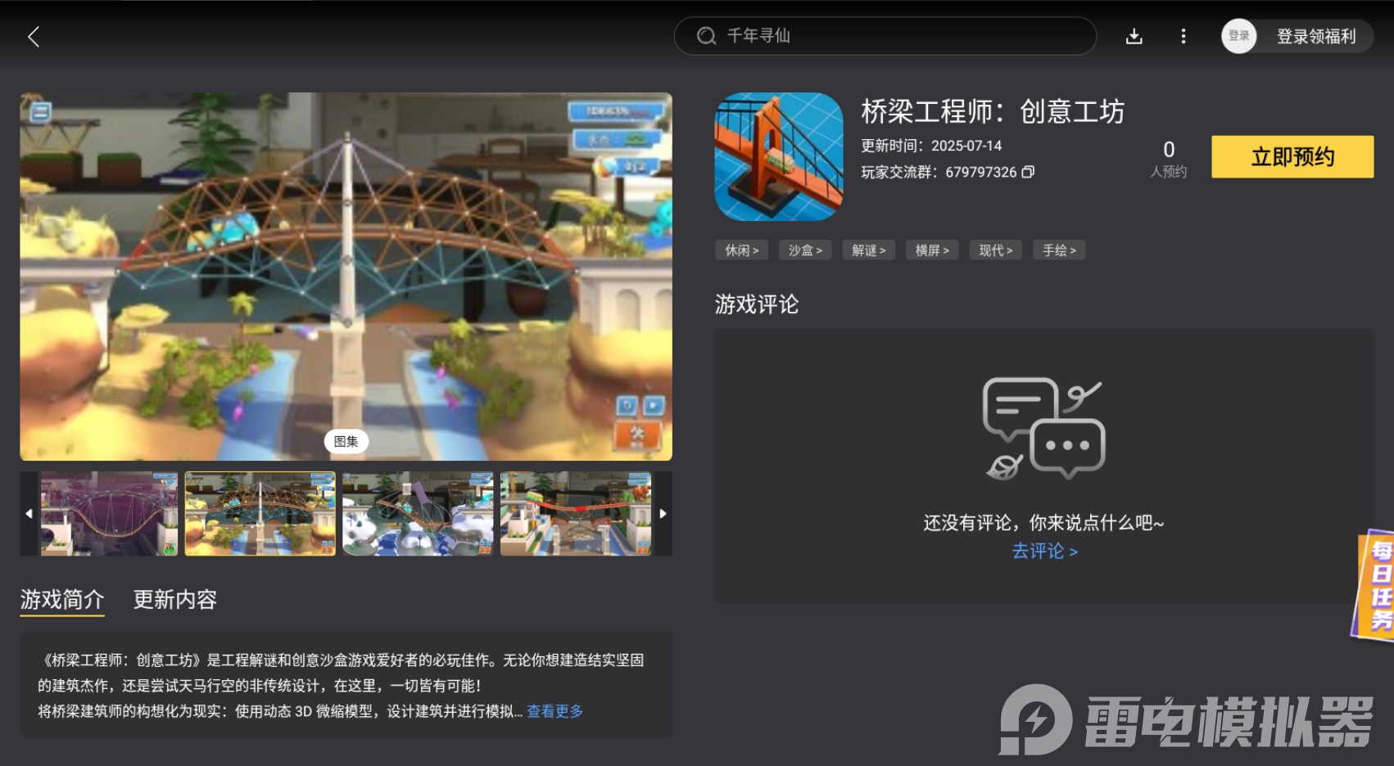The width and height of the screenshot is (1394, 766).
Task: Open the large bridge screenshot preview
Action: 346,277
